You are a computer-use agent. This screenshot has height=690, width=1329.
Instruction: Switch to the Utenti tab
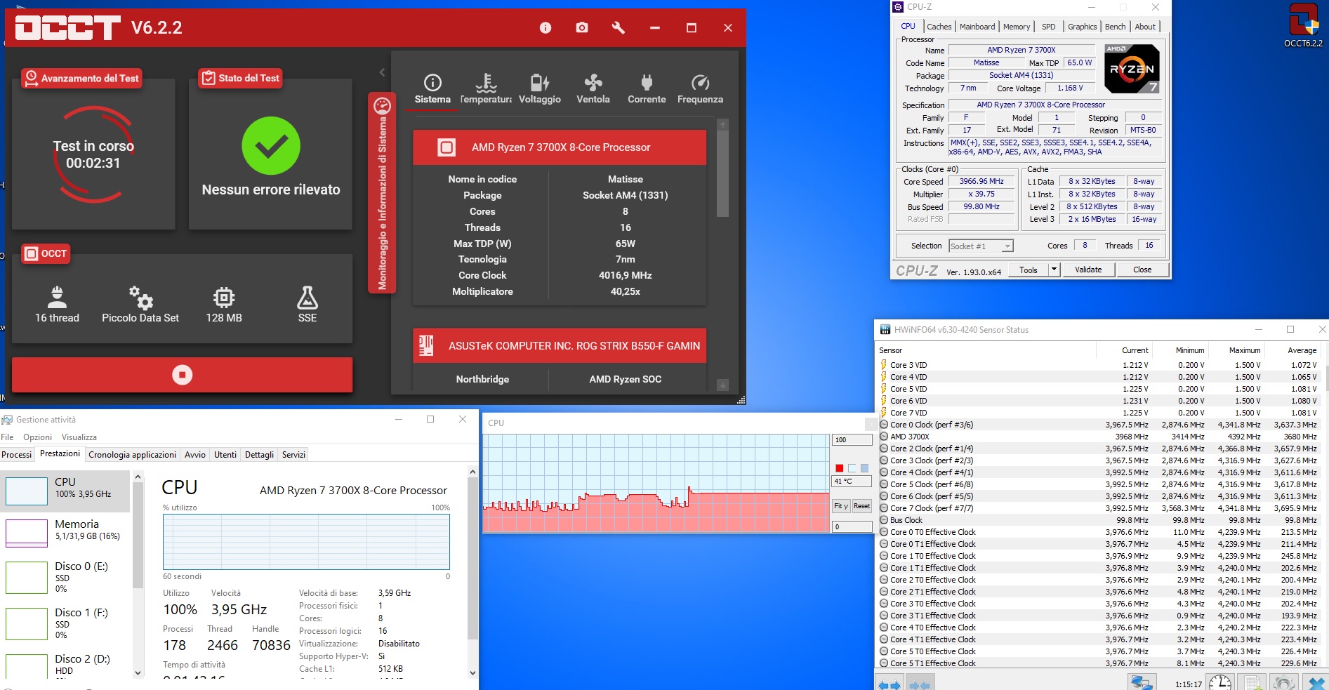225,455
